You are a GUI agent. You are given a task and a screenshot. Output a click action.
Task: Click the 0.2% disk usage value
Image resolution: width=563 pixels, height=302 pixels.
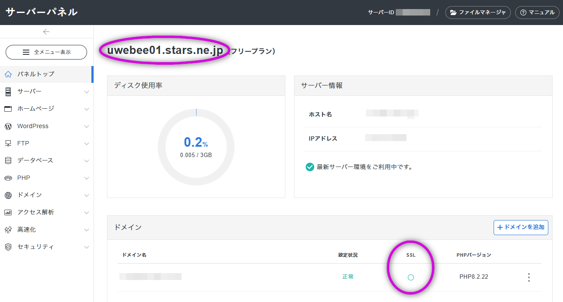pyautogui.click(x=196, y=142)
